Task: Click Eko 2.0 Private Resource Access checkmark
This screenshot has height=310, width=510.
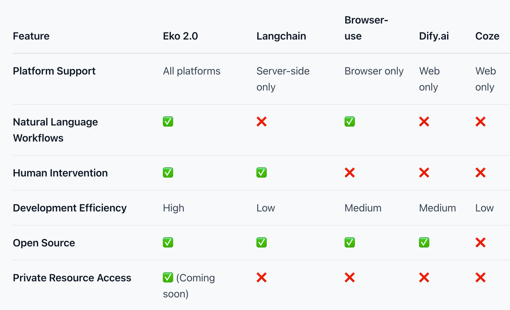Action: [168, 277]
